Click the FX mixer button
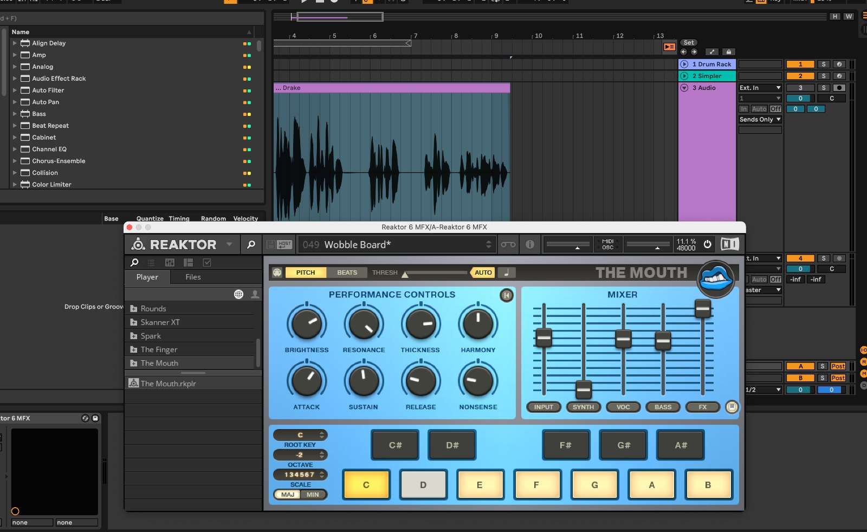This screenshot has height=532, width=867. tap(703, 407)
